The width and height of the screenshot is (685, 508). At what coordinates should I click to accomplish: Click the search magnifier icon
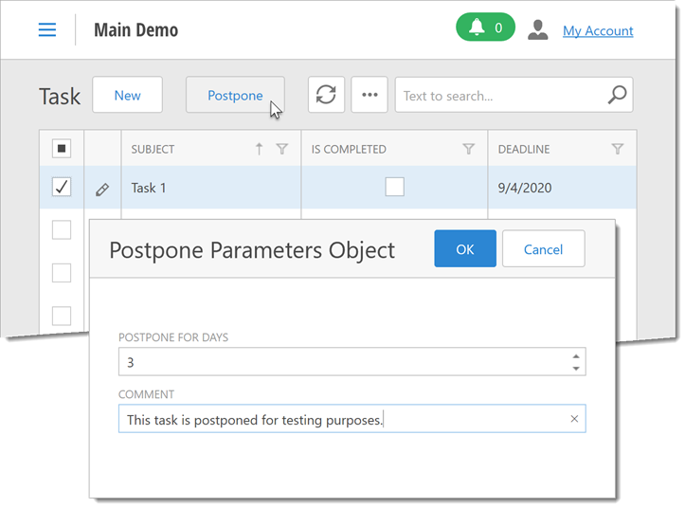[x=618, y=95]
